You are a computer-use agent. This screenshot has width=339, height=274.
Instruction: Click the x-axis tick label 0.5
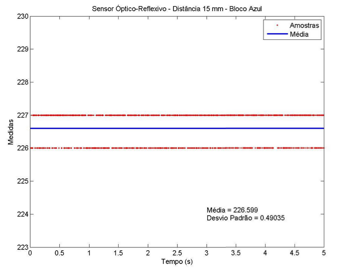point(59,253)
